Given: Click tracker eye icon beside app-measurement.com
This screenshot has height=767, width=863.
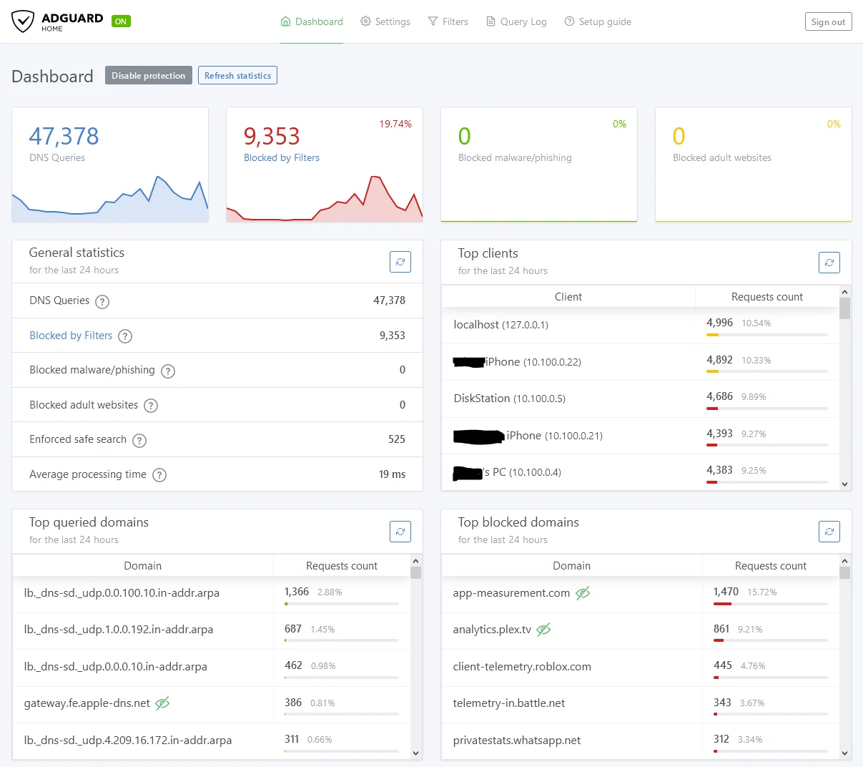Looking at the screenshot, I should click(x=583, y=593).
